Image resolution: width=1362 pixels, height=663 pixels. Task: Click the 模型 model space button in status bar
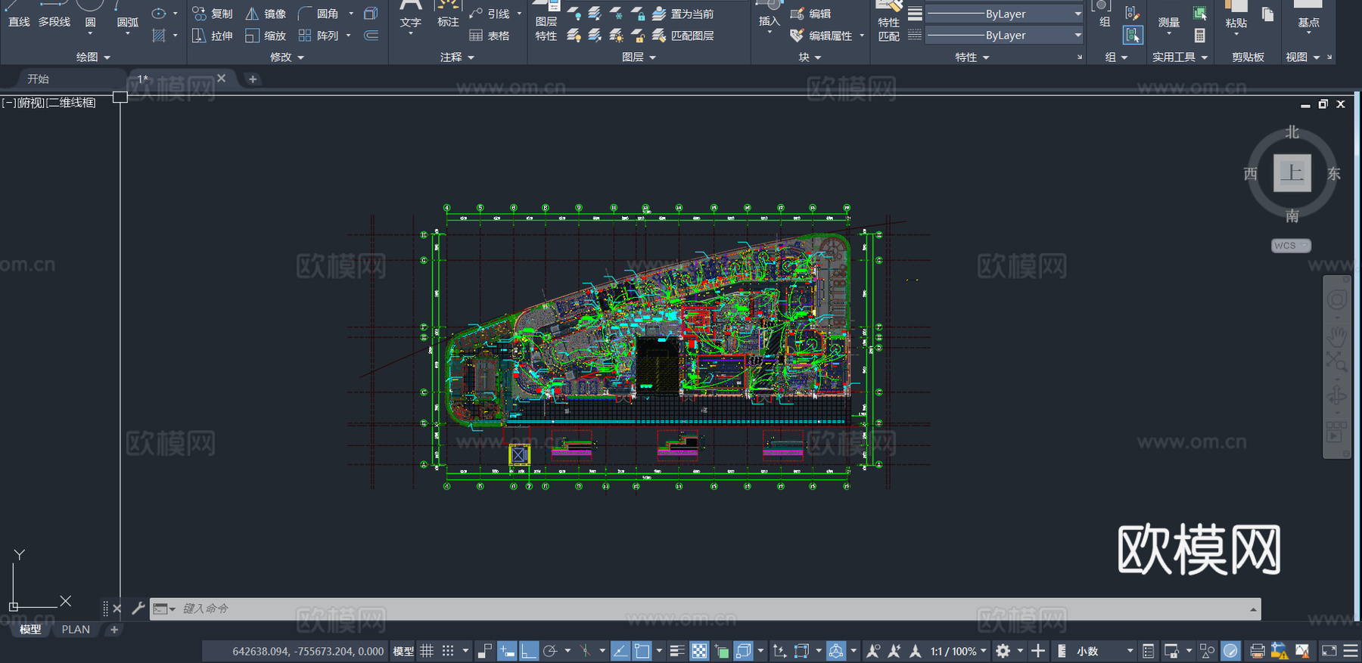click(403, 651)
